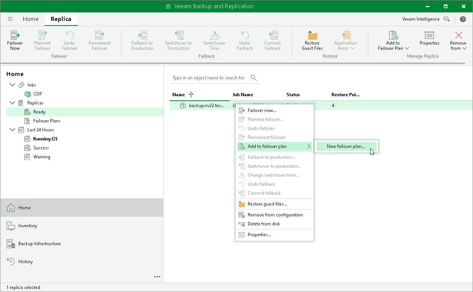Screen dimensions: 473x292
Task: Click the Planned failover... menu entry
Action: coord(274,119)
